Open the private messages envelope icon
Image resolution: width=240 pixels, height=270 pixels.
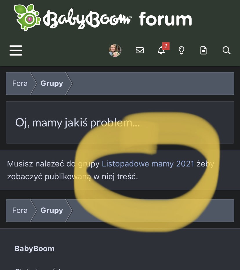tap(140, 50)
